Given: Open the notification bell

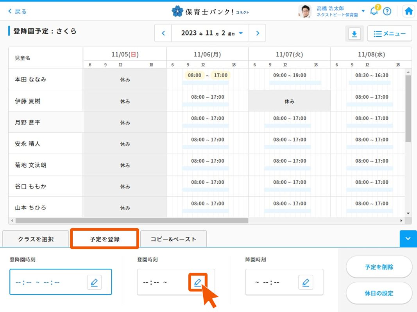Looking at the screenshot, I should pos(374,11).
